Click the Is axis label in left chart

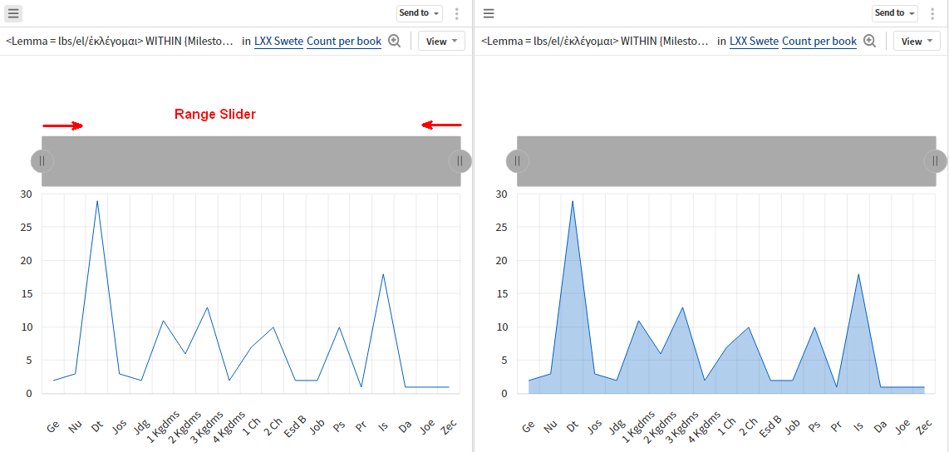click(x=382, y=426)
